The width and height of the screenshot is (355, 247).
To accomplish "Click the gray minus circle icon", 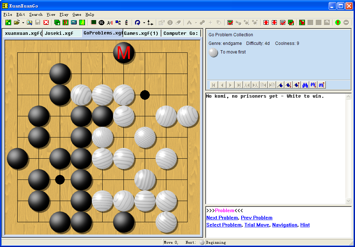I will tap(346, 23).
